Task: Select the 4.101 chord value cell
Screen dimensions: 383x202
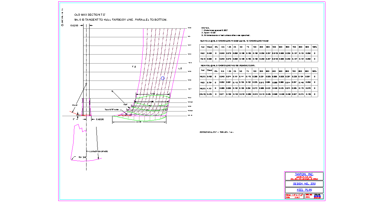Action: point(209,89)
